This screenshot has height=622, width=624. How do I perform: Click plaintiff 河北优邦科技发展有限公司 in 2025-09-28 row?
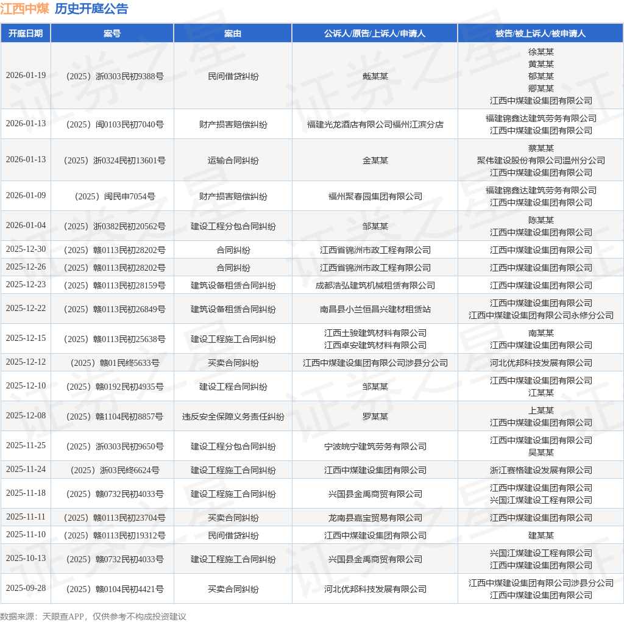(375, 589)
